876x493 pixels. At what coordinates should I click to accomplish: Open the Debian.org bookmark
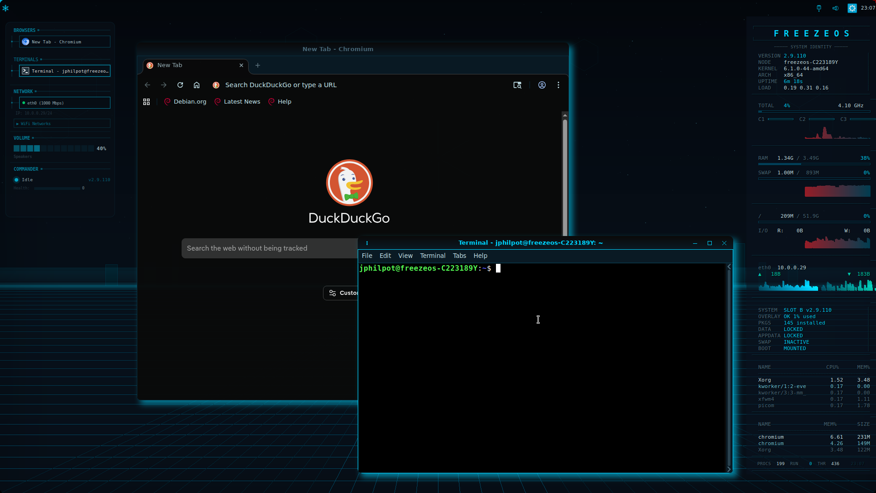(185, 102)
